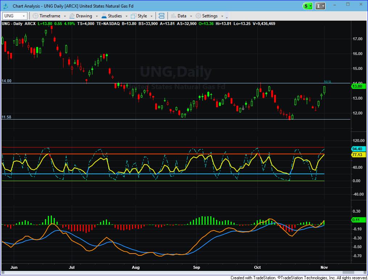Click the Settings gear icon
The height and width of the screenshot is (280, 368).
(198, 16)
